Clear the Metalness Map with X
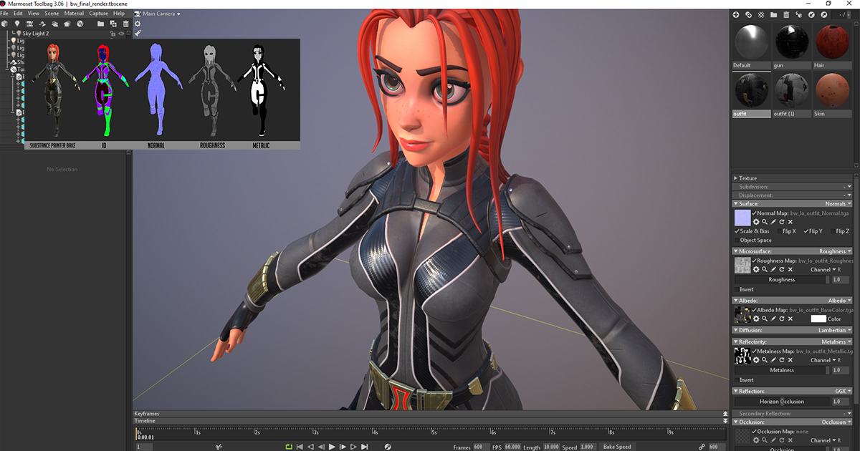Screen dimensions: 860x451 click(x=790, y=360)
